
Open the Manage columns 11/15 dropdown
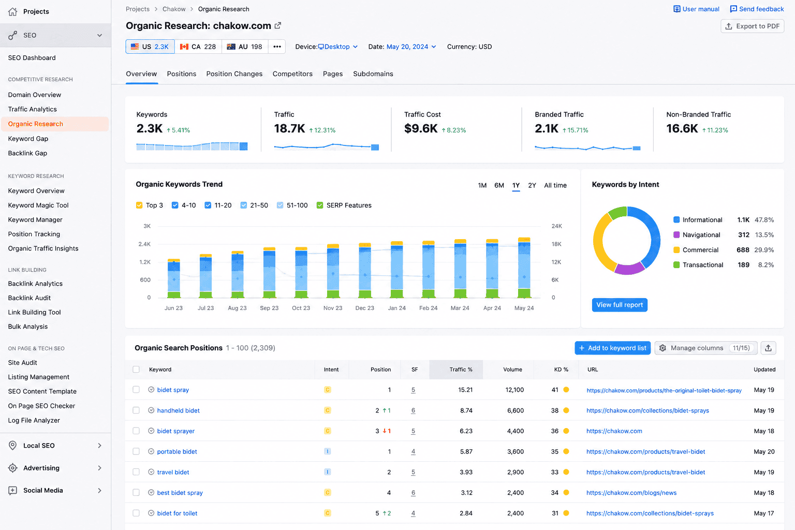tap(706, 348)
